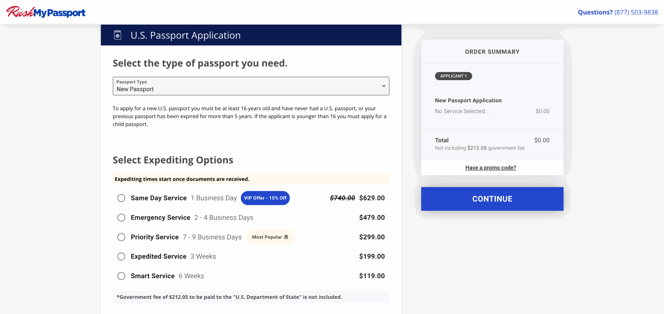Click the Order Summary heading
The height and width of the screenshot is (314, 664).
(492, 52)
